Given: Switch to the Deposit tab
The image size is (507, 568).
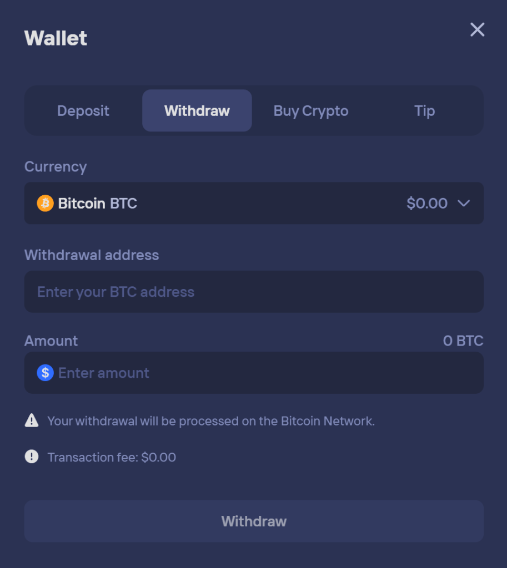Looking at the screenshot, I should pos(83,110).
